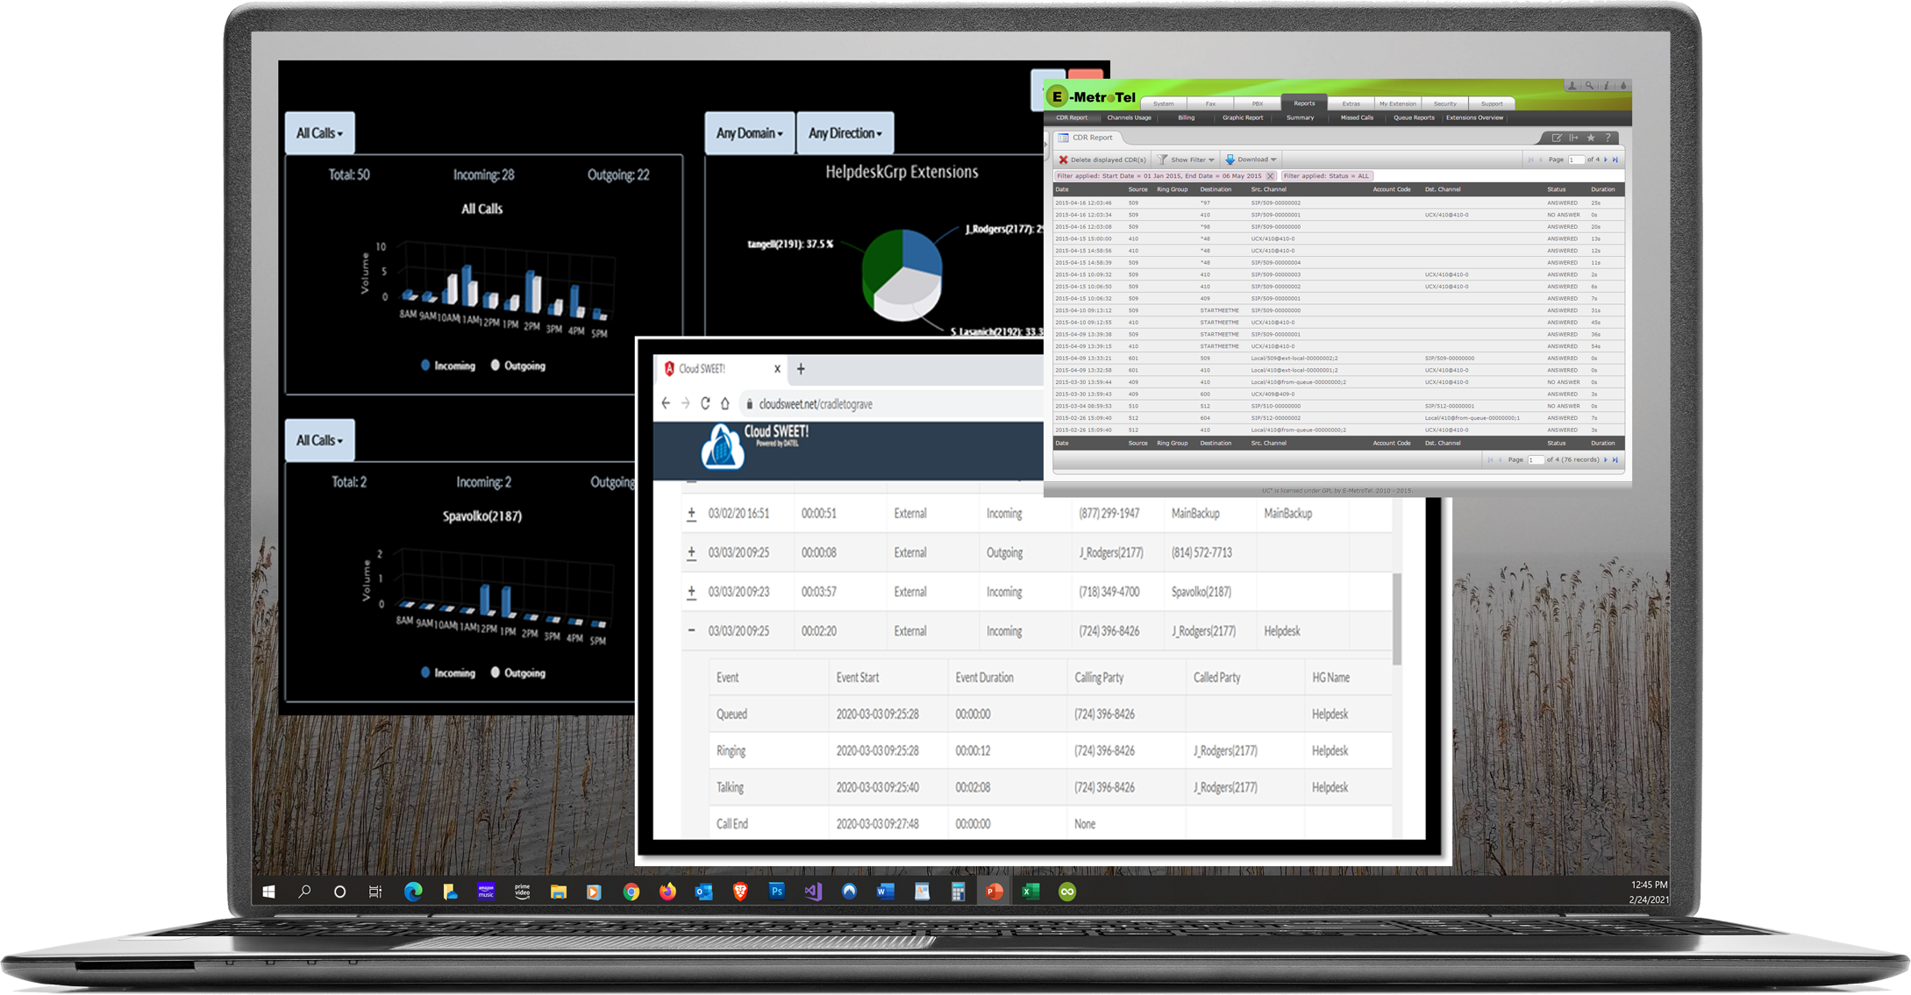1911x995 pixels.
Task: Toggle Incoming legend in All Calls chart
Action: coord(448,366)
